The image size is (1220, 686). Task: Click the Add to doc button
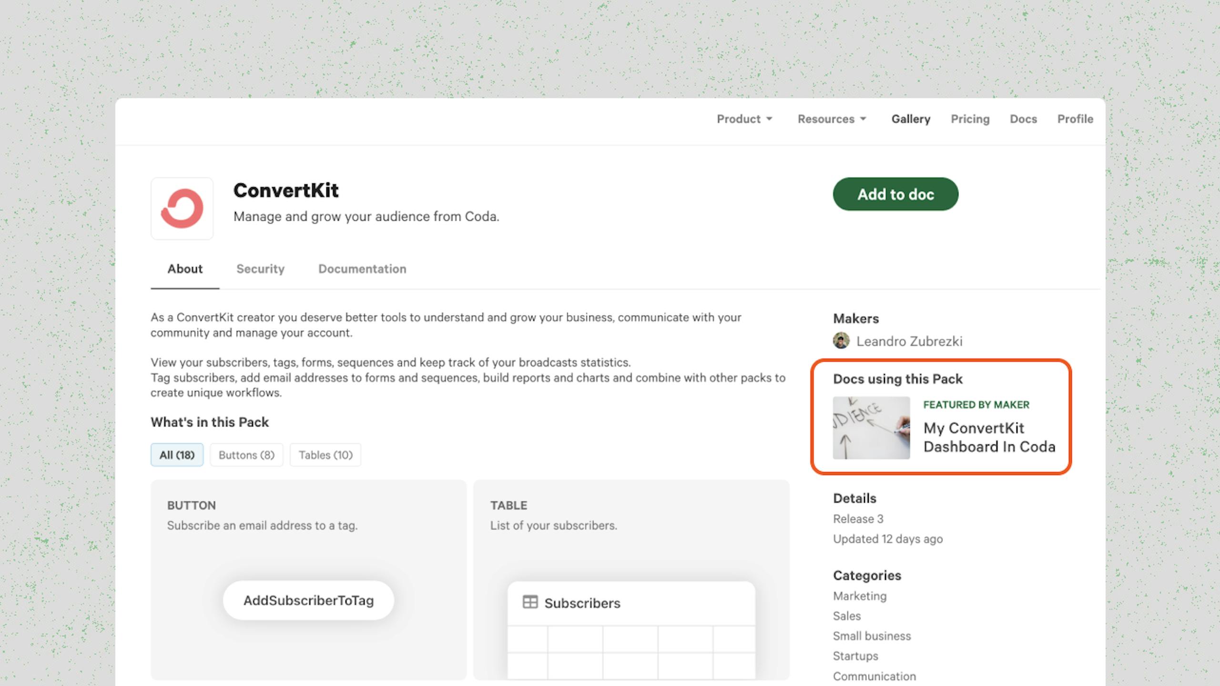tap(895, 194)
